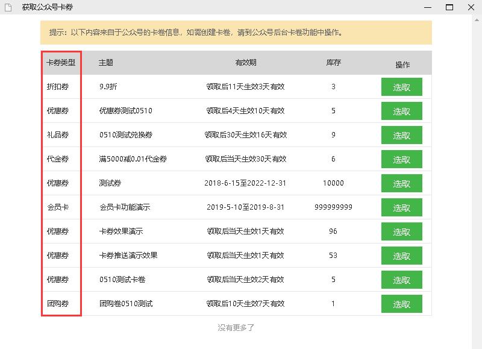Click the 卡劵推送演示效果 subject text
This screenshot has height=349, width=482.
coord(128,255)
